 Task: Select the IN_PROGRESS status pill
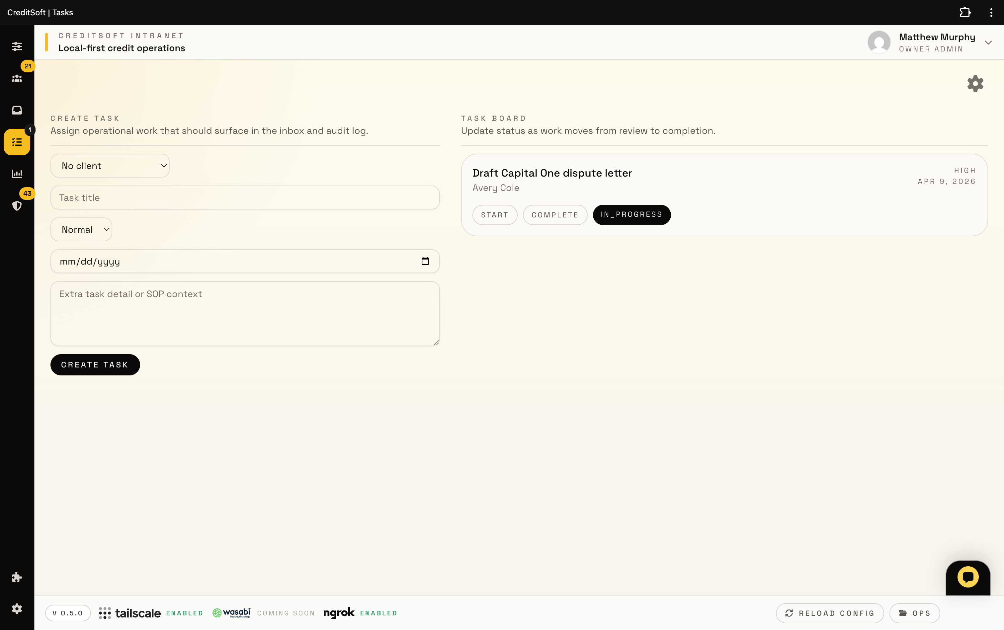click(x=631, y=214)
